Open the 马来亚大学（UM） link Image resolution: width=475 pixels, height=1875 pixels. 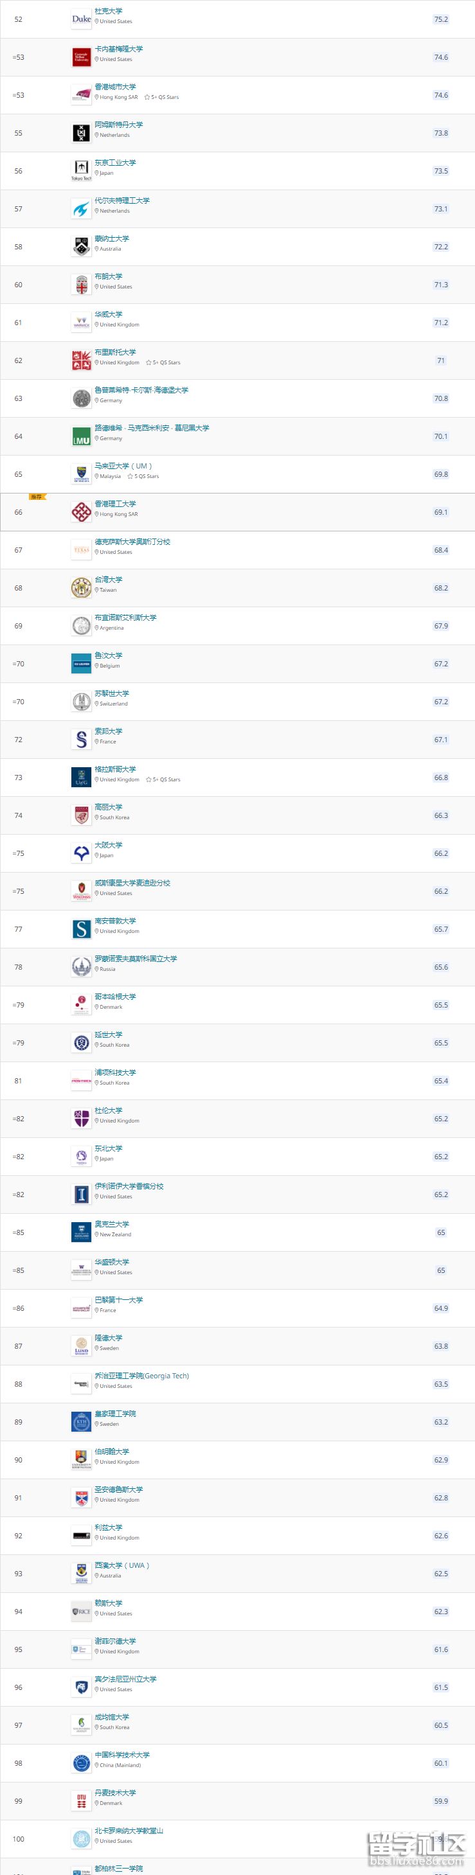123,467
